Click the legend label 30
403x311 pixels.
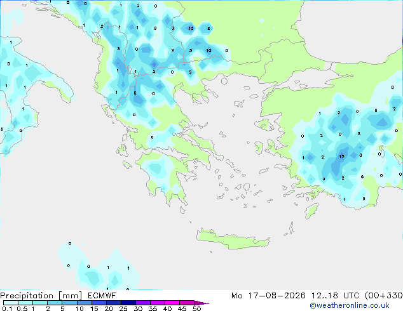[138, 308]
